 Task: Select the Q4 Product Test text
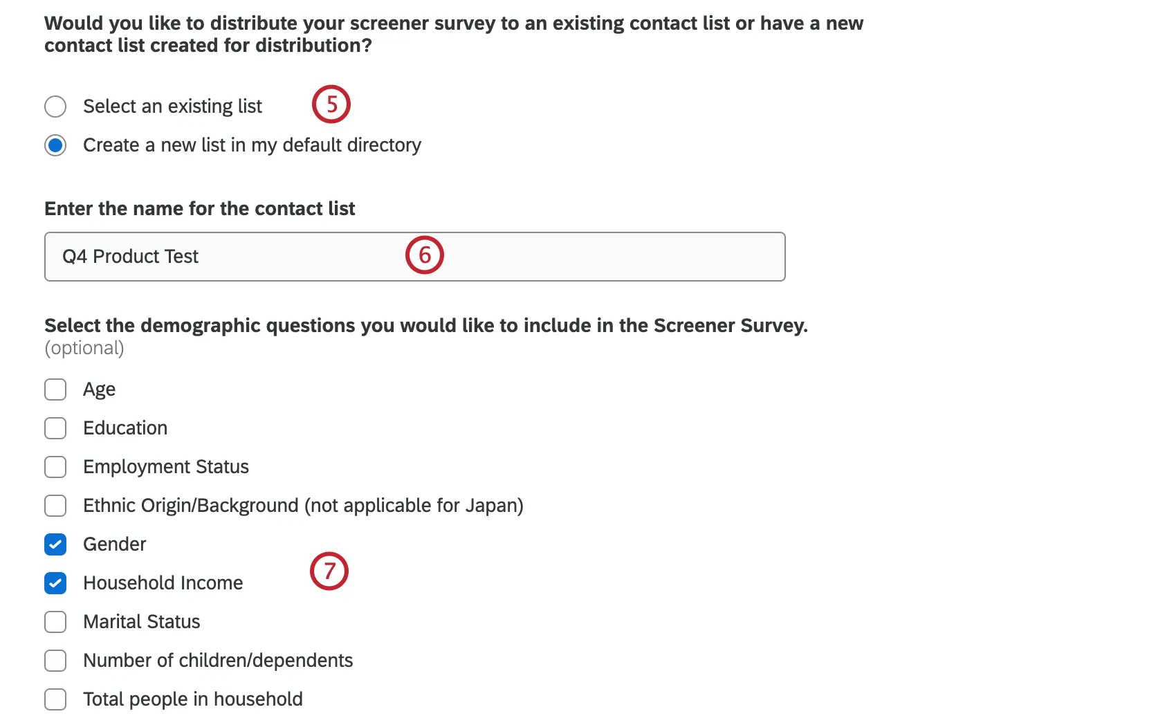tap(130, 257)
